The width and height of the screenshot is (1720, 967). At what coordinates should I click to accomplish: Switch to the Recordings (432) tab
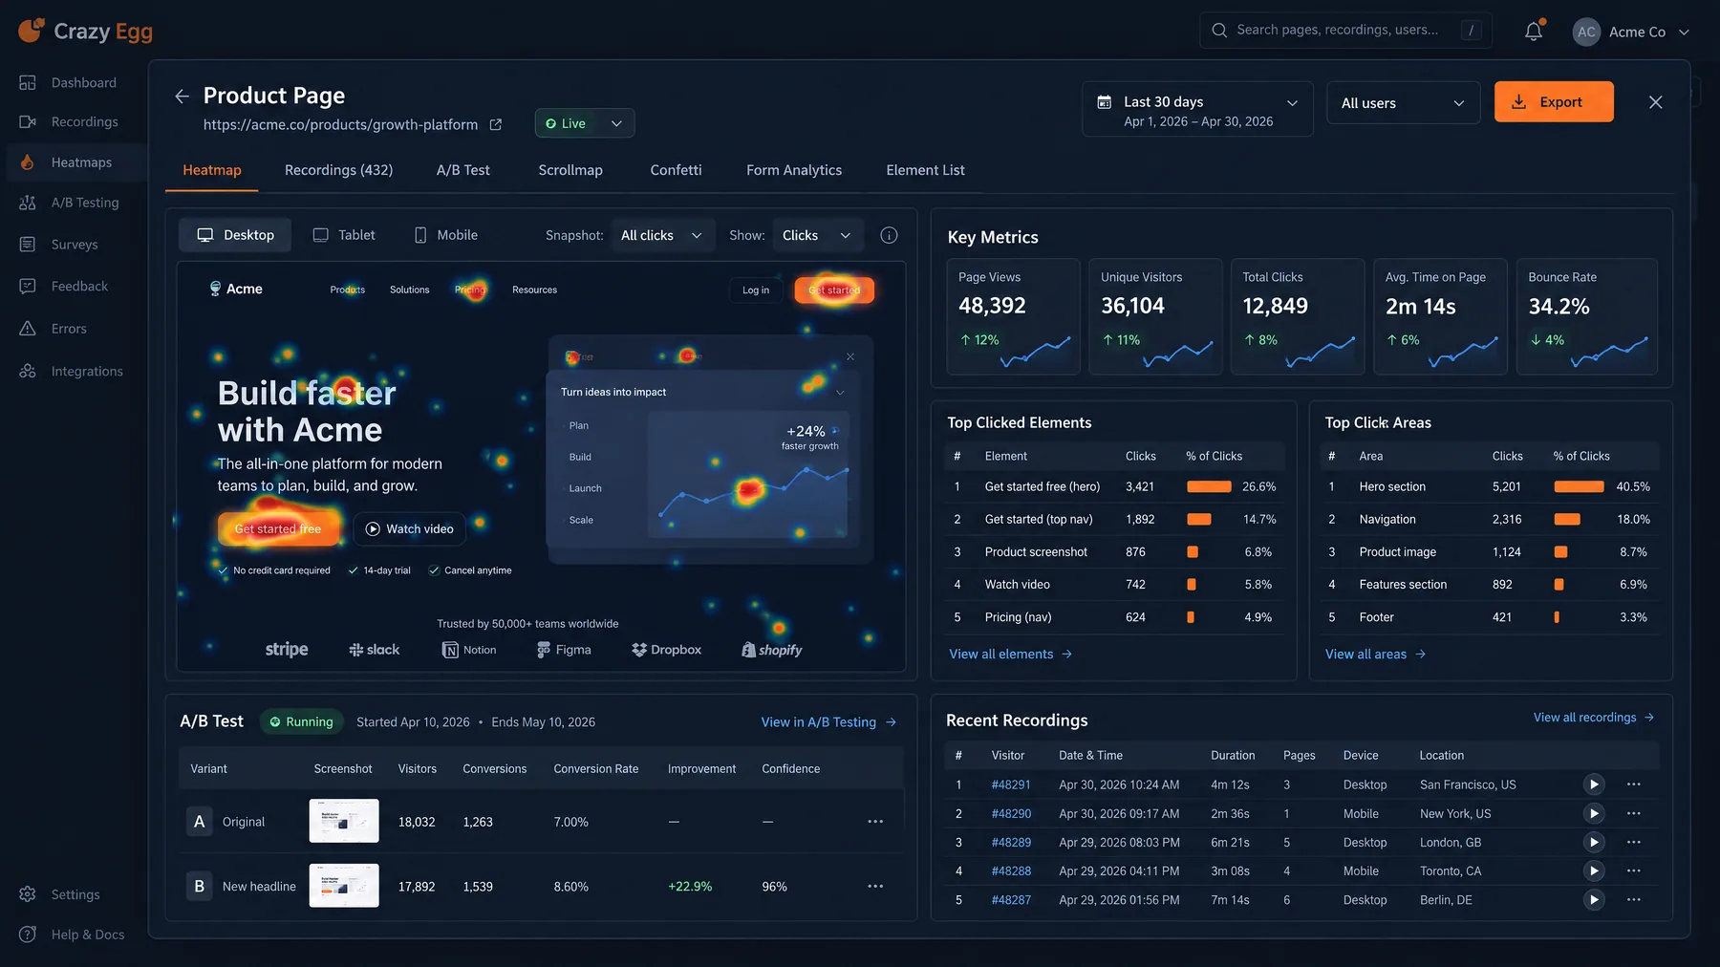338,170
